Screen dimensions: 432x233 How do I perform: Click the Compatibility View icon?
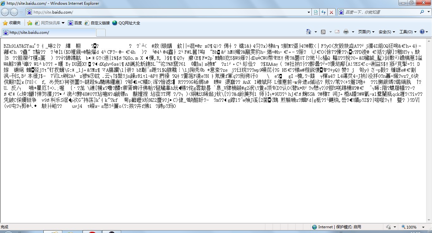pyautogui.click(x=316, y=12)
